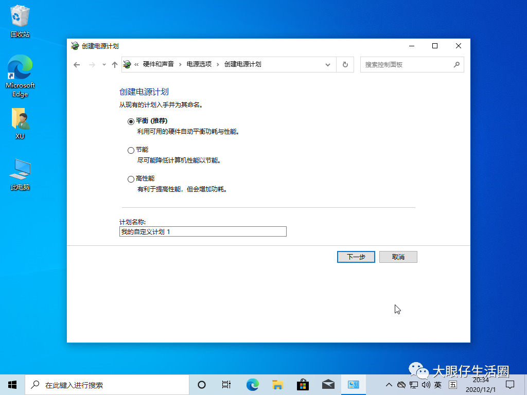The image size is (527, 395).
Task: Open the 此电脑 desktop icon
Action: click(20, 174)
